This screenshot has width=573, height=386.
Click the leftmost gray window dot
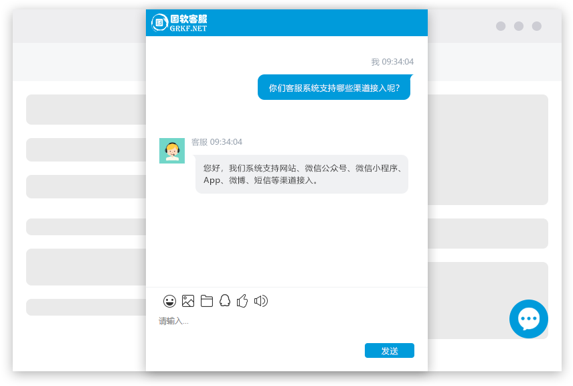pyautogui.click(x=501, y=26)
